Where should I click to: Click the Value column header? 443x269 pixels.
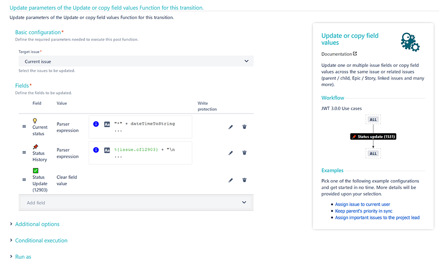click(x=62, y=103)
